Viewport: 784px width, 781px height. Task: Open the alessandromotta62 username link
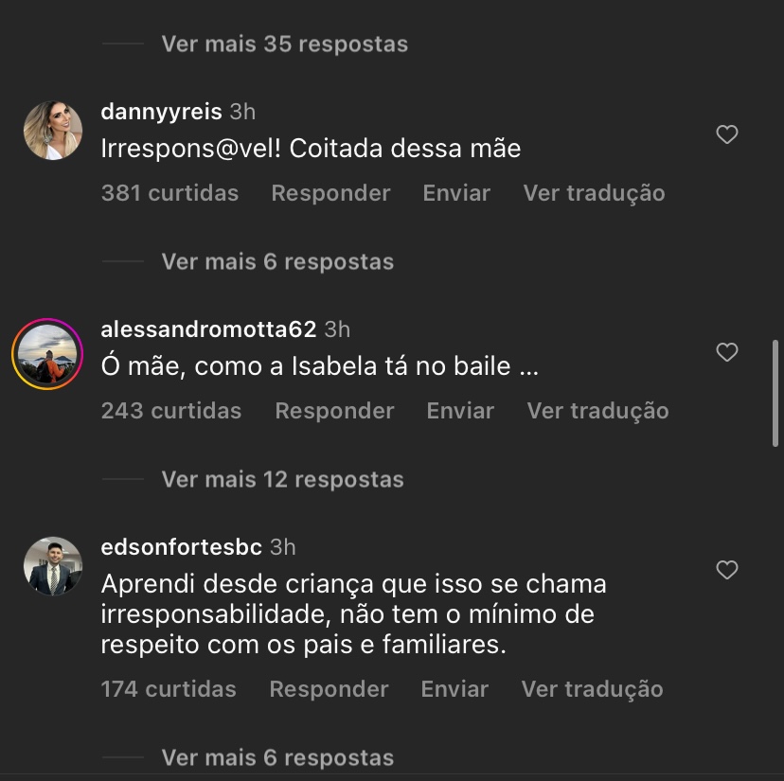(x=208, y=329)
